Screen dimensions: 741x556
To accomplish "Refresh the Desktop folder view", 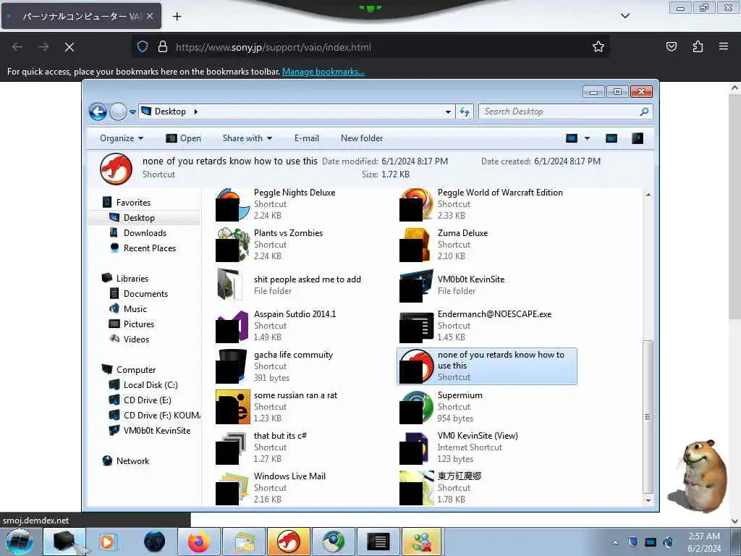I will [465, 112].
